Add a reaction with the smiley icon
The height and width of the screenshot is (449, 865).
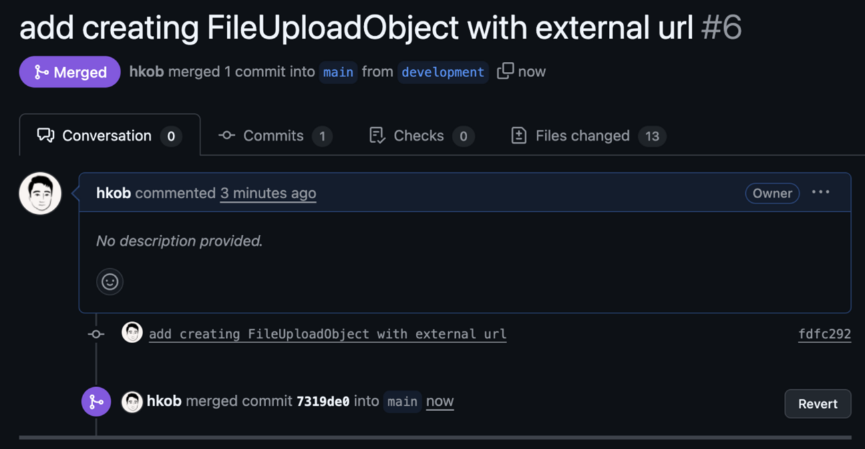pos(110,281)
